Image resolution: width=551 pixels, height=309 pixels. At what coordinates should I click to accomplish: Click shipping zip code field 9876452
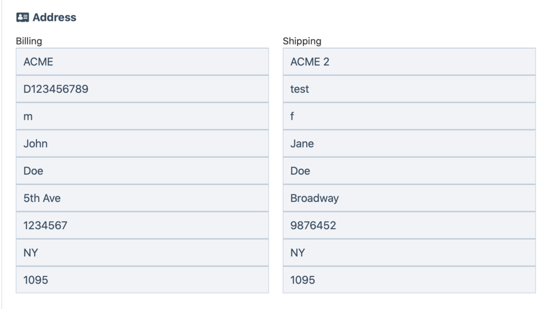[x=409, y=225]
